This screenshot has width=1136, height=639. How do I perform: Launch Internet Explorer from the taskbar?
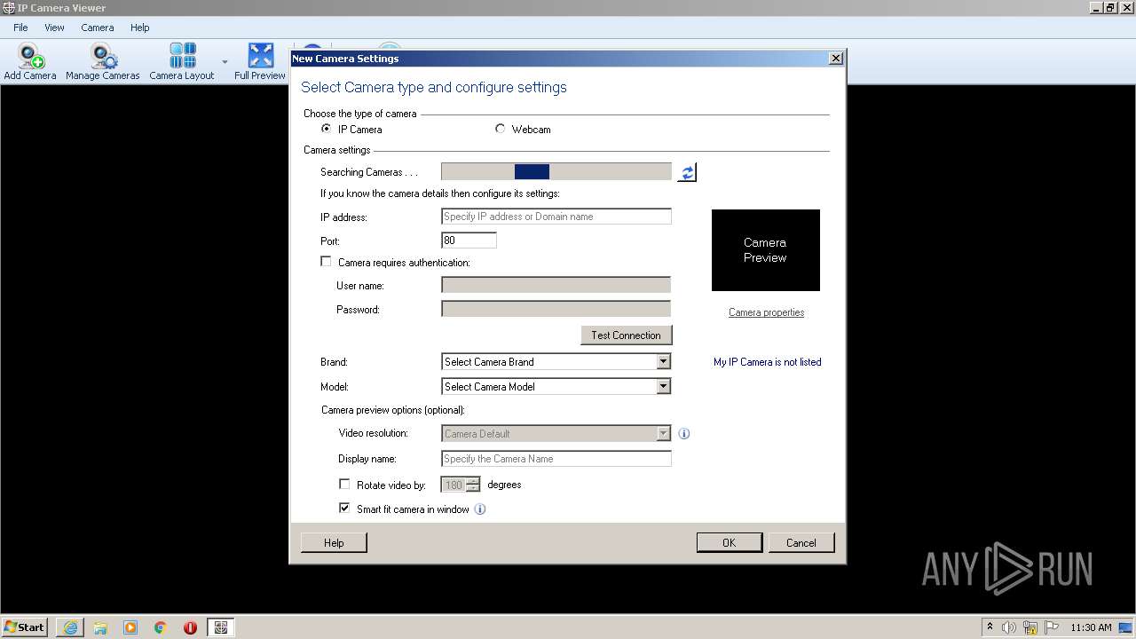(70, 627)
